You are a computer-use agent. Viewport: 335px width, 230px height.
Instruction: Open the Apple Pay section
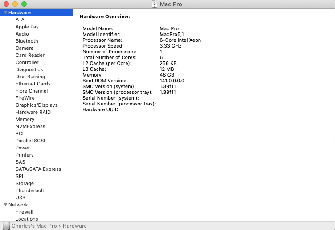pyautogui.click(x=27, y=27)
